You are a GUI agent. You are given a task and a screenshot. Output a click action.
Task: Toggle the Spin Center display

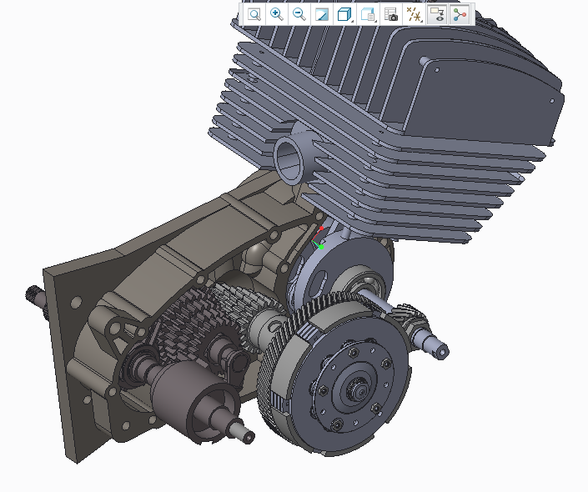(x=460, y=15)
